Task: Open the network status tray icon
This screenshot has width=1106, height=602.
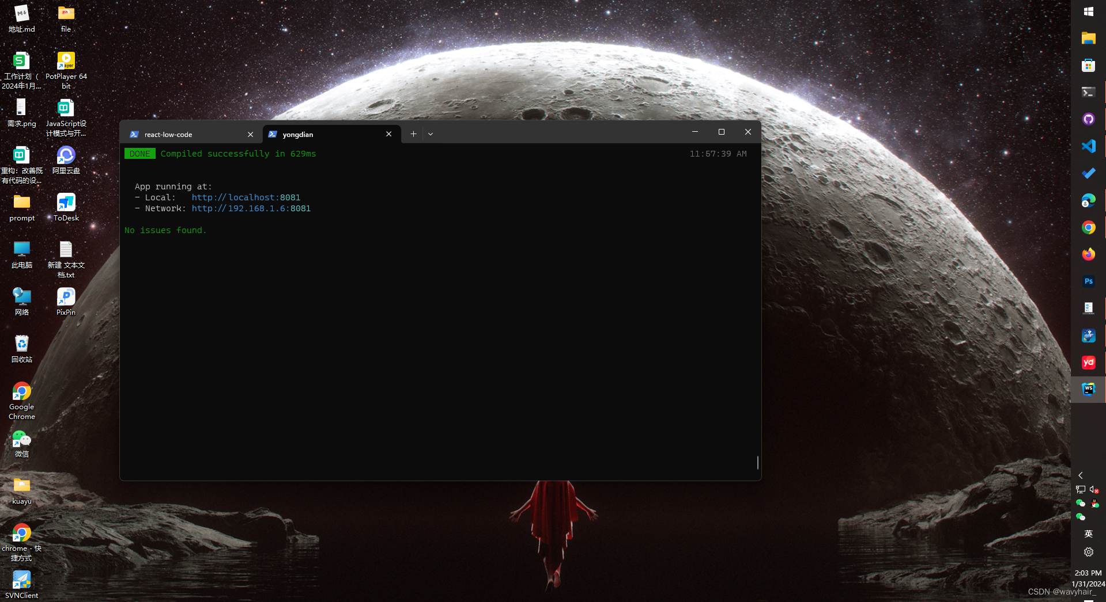Action: 1081,489
